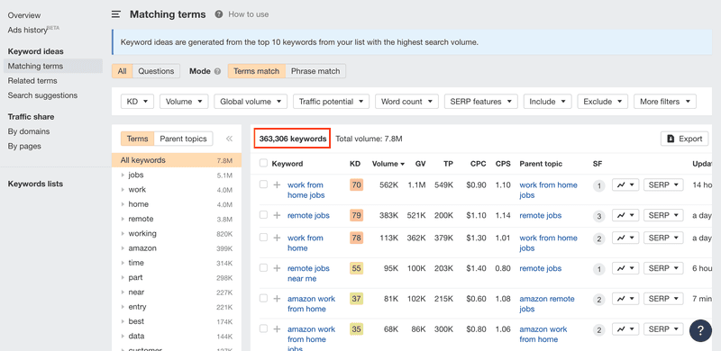Click the Mode info question icon
Screen dimensions: 721x351
(x=217, y=72)
